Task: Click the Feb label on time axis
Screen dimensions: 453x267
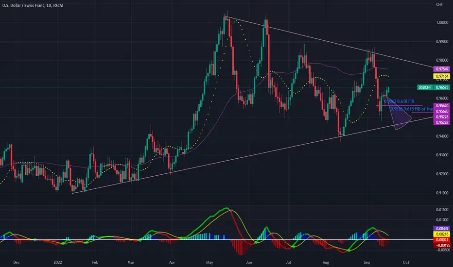Action: tap(95, 262)
